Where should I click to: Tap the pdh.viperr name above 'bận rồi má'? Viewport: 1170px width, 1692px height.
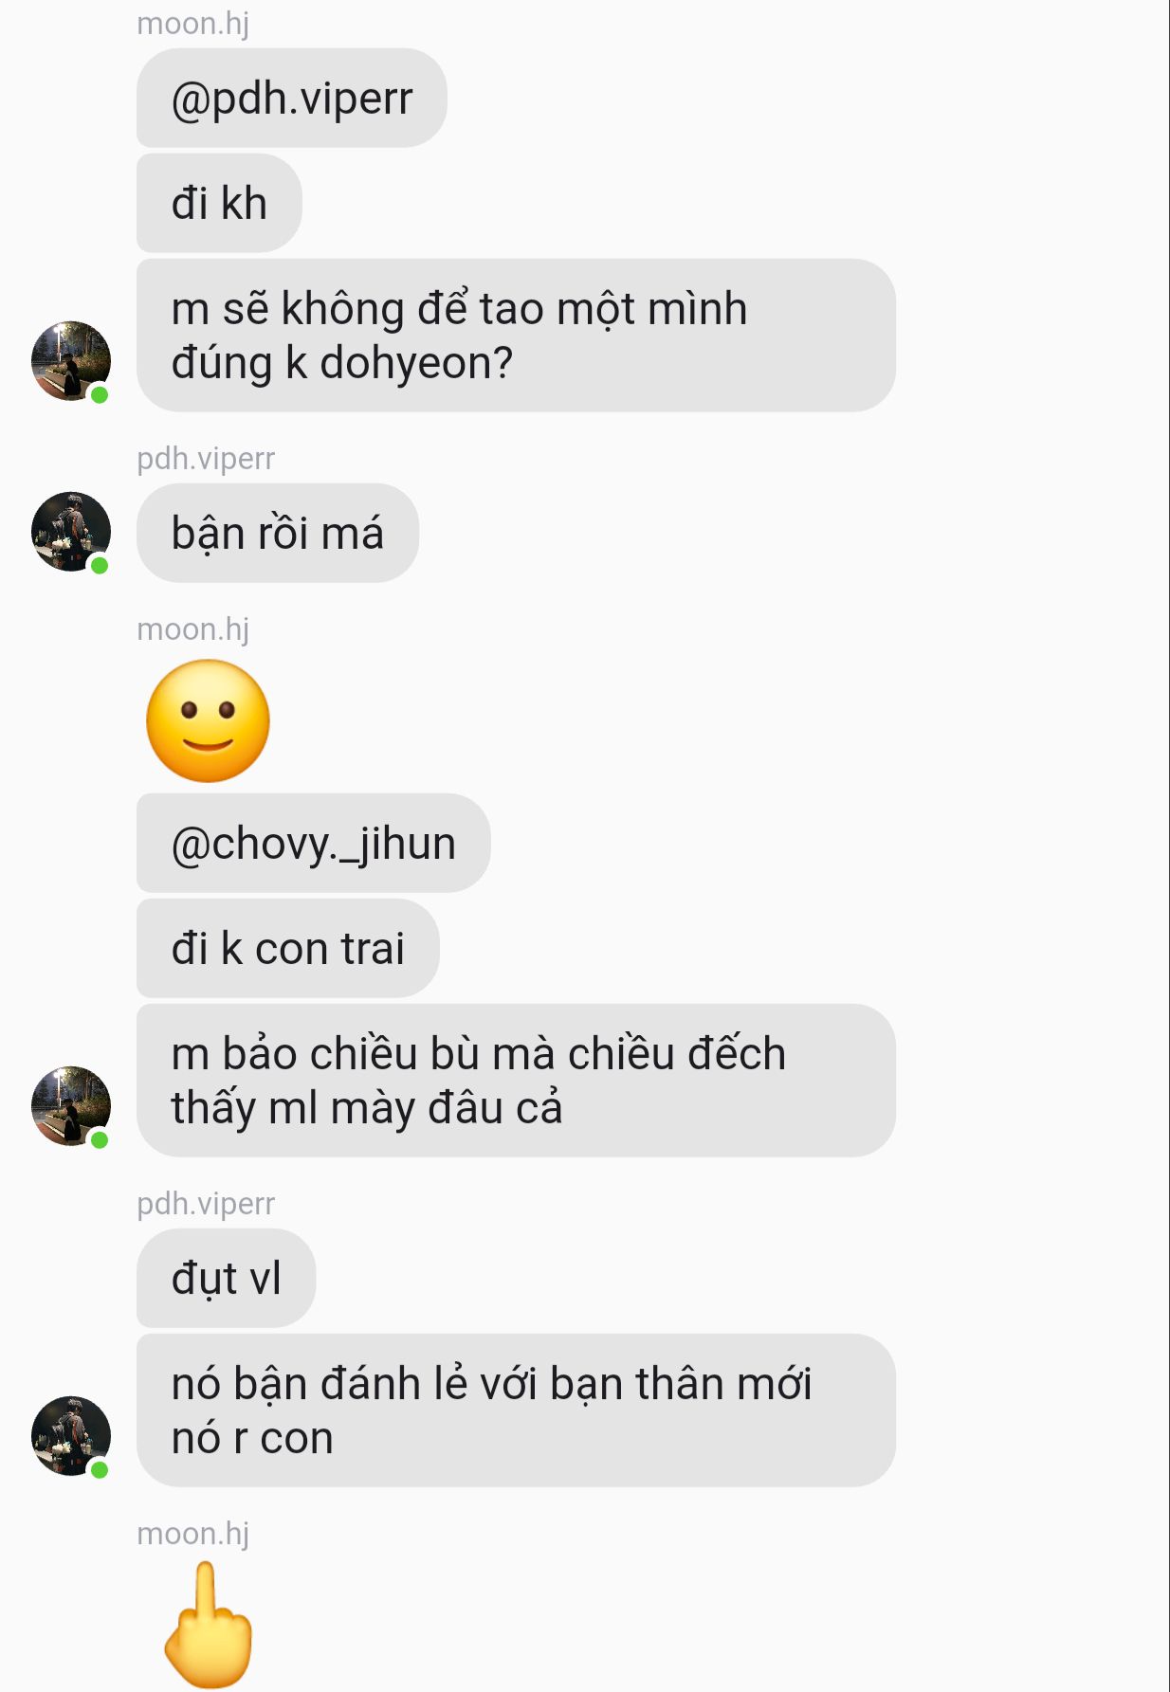(206, 459)
